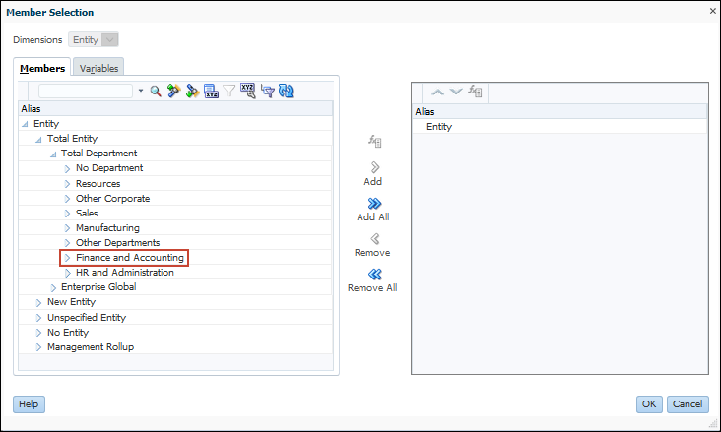Click the magnifier Search icon
This screenshot has width=721, height=432.
(x=156, y=91)
